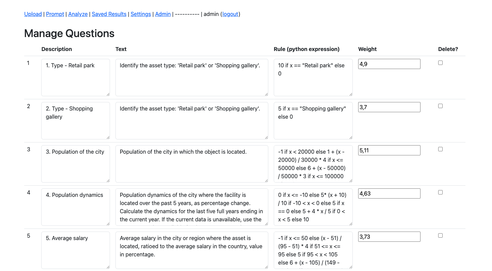
Task: Click the Average salary description field
Action: pos(75,250)
